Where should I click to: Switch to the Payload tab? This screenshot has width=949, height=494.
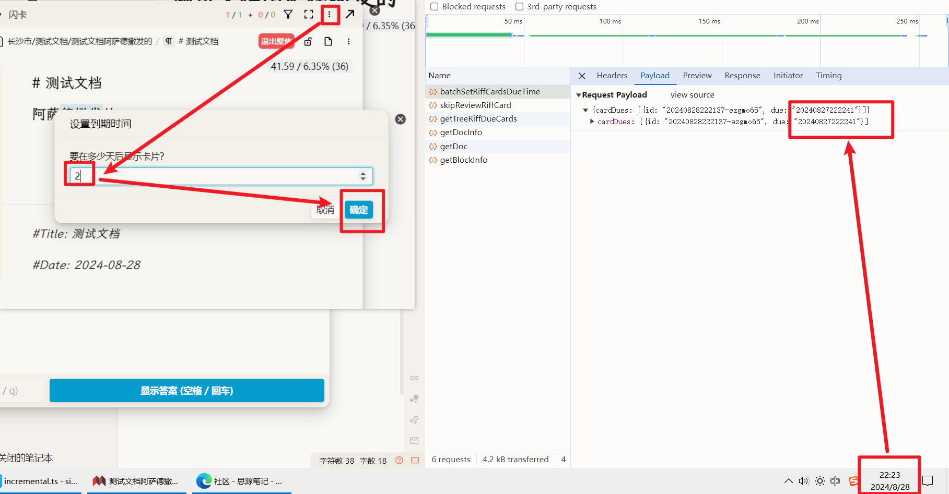tap(655, 76)
